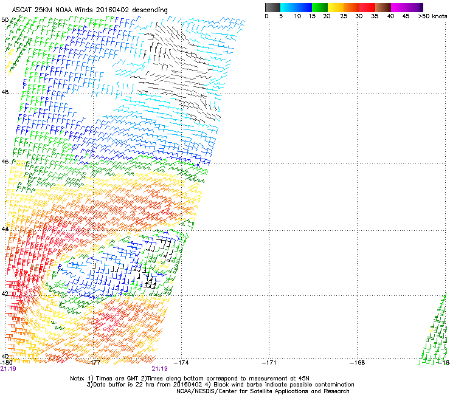This screenshot has width=450, height=395.
Task: Click the ASCAT 25KM NOAA Winds title
Action: click(89, 10)
